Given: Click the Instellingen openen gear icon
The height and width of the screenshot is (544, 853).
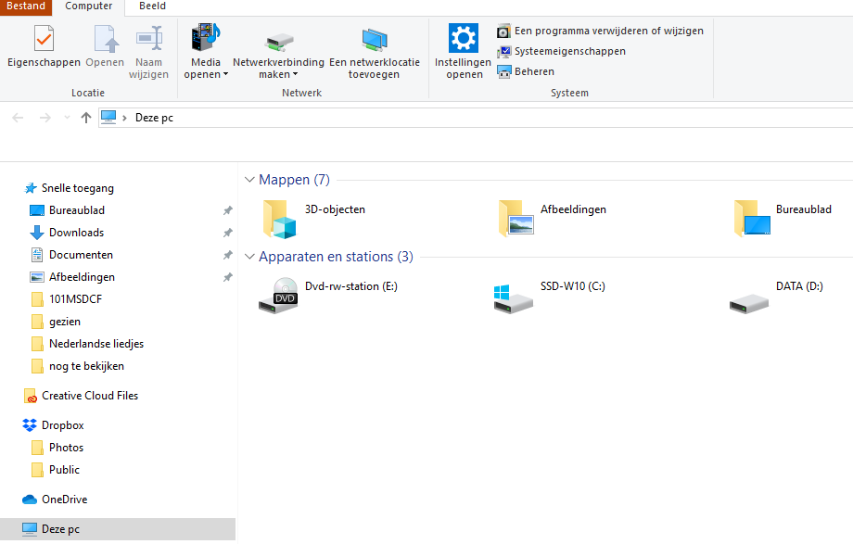Looking at the screenshot, I should tap(464, 40).
